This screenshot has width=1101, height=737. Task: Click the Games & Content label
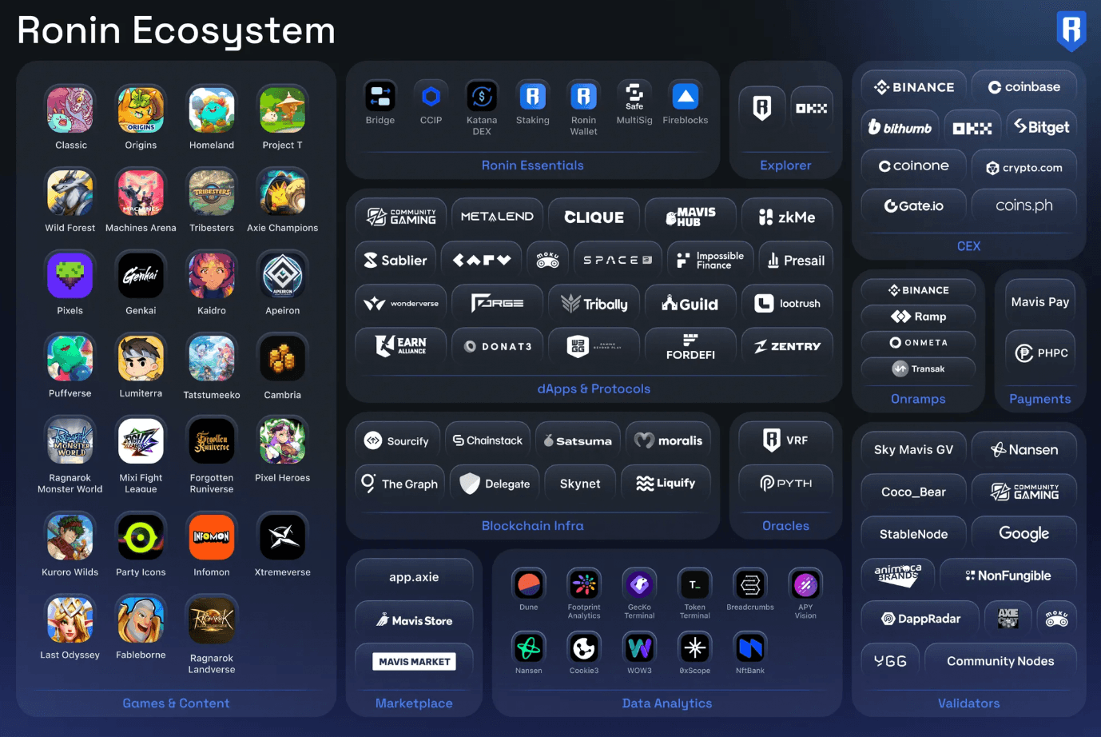[176, 703]
